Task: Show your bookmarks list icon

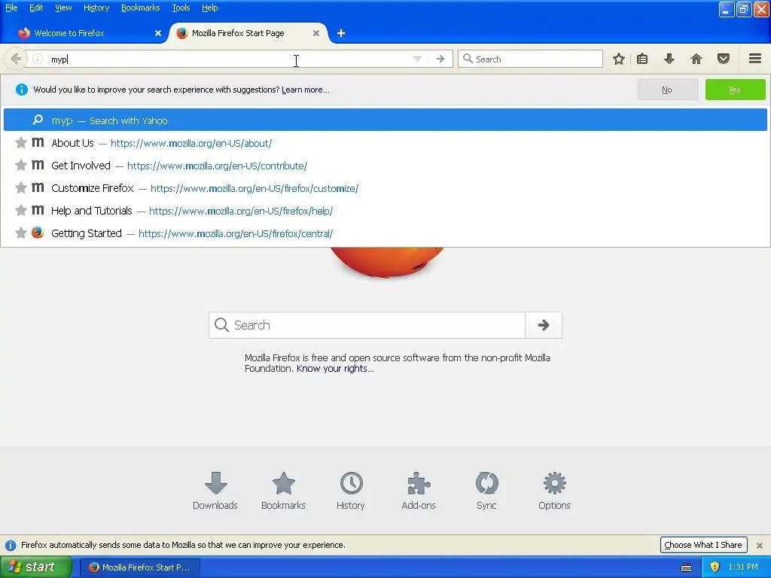Action: (x=642, y=59)
